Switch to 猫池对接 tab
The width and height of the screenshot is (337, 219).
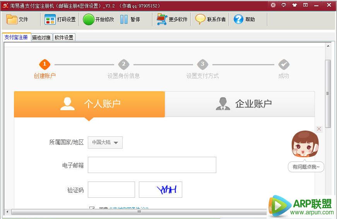tap(41, 37)
